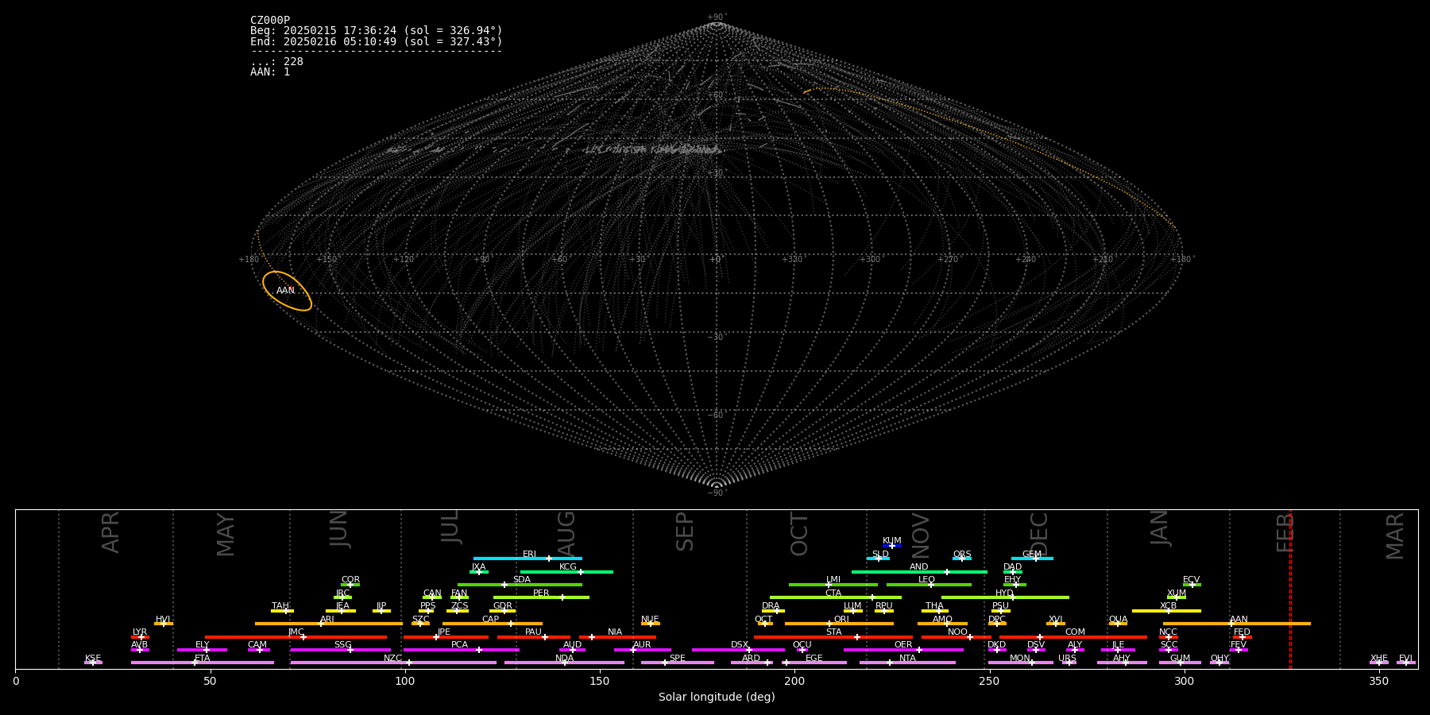Select the URS shower label
Screen dimensions: 1430x715
point(1067,659)
